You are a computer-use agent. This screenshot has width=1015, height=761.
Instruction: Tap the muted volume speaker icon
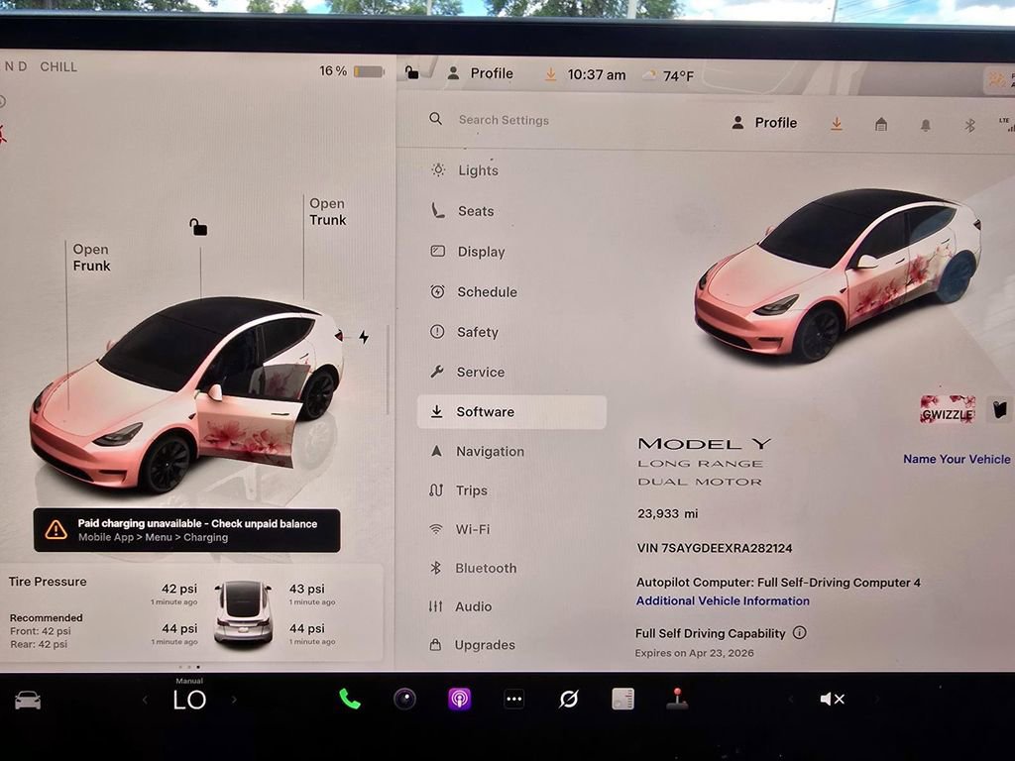pos(832,699)
